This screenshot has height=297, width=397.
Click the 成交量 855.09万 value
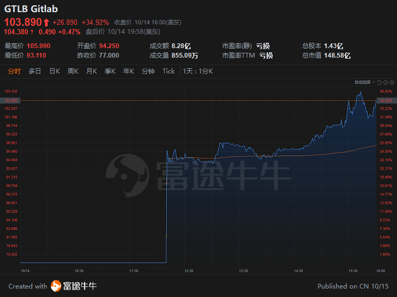(x=185, y=55)
